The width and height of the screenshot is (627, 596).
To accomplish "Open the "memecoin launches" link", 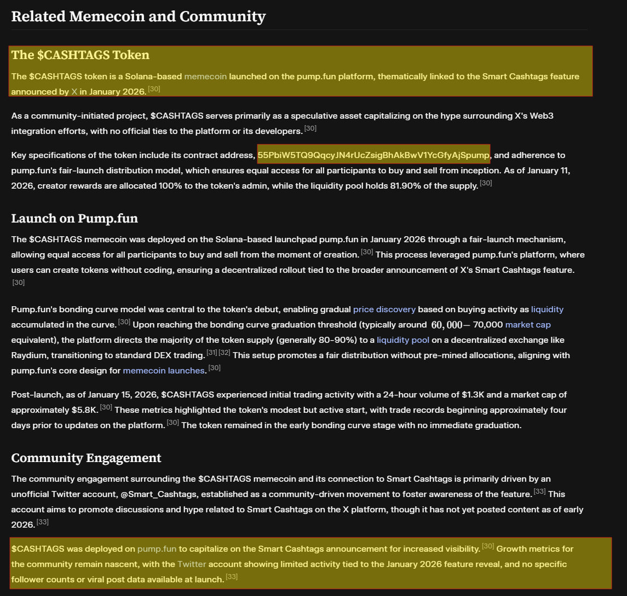I will pos(164,371).
